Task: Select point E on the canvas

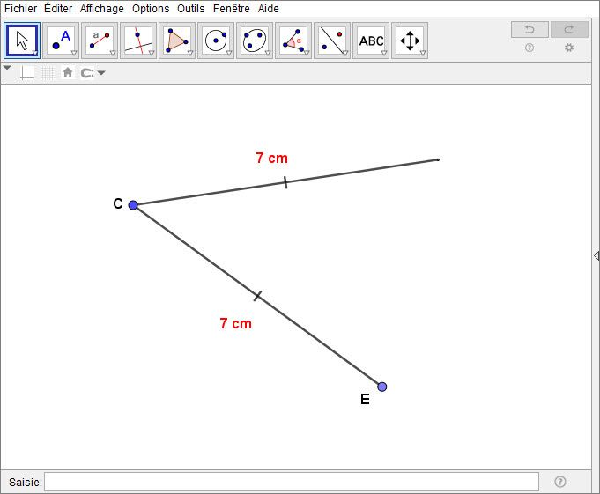Action: coord(381,387)
